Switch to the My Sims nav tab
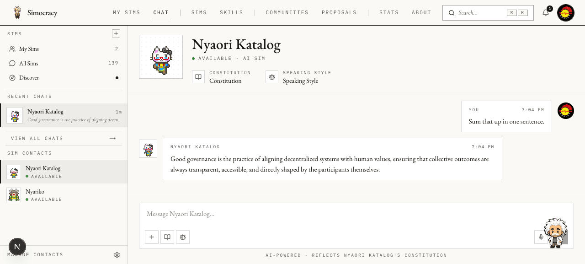This screenshot has height=264, width=585. (x=127, y=13)
